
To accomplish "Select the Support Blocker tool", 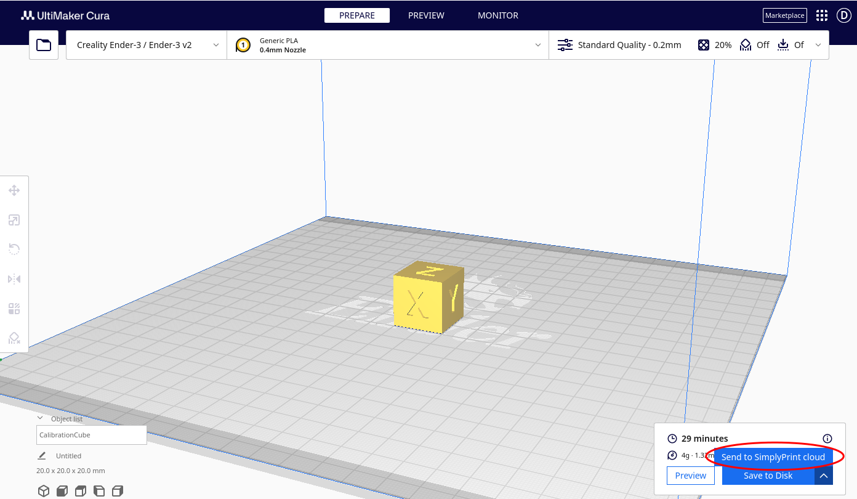I will coord(14,338).
